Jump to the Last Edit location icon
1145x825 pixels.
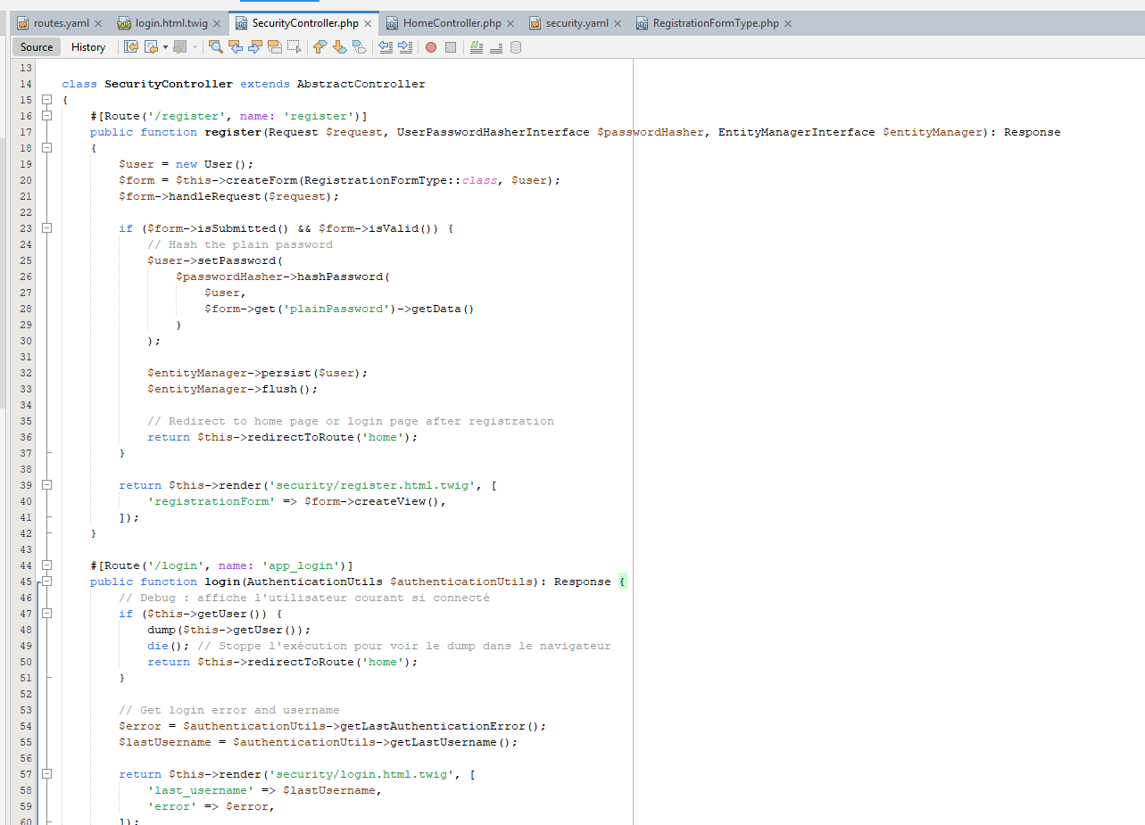pyautogui.click(x=130, y=47)
